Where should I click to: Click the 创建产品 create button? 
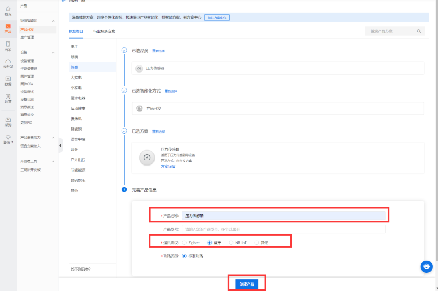pyautogui.click(x=247, y=284)
